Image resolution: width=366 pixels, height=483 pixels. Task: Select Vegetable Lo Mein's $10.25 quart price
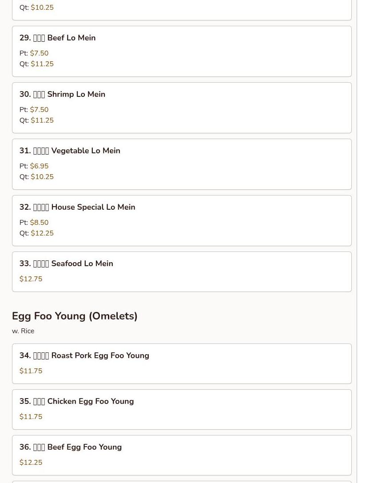click(42, 177)
